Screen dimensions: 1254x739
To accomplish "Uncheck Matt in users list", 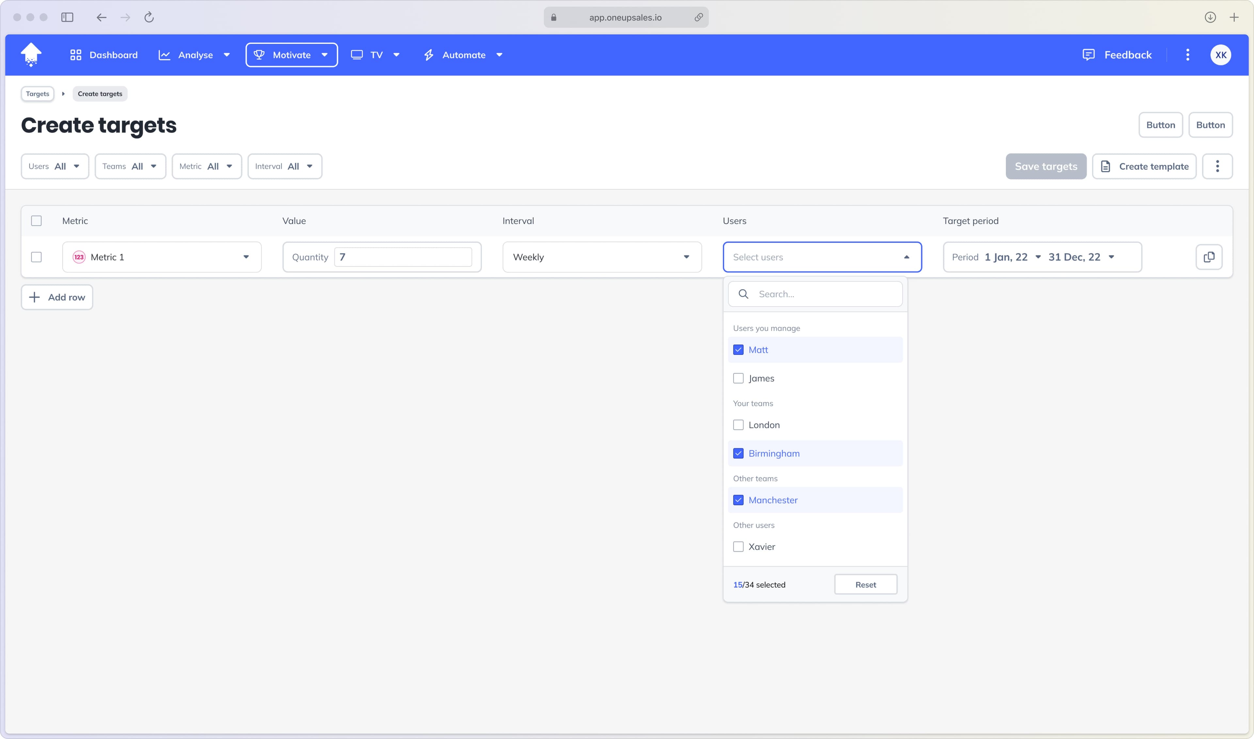I will [738, 350].
